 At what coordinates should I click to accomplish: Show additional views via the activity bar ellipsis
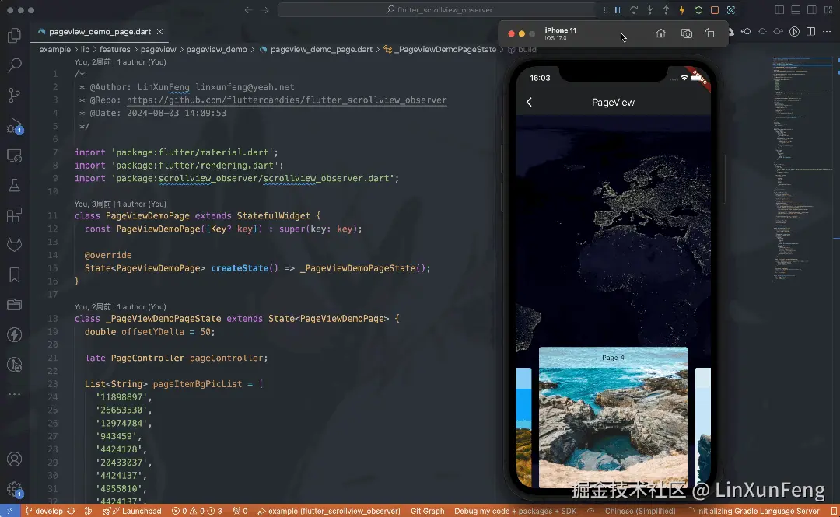[15, 394]
